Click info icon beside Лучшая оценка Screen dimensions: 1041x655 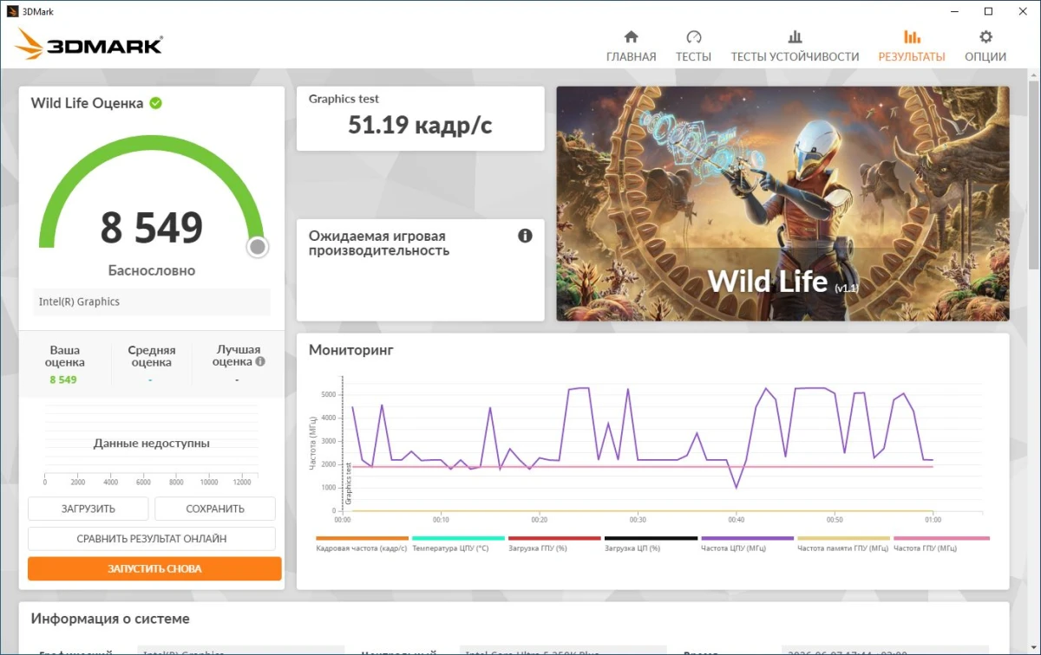coord(260,361)
